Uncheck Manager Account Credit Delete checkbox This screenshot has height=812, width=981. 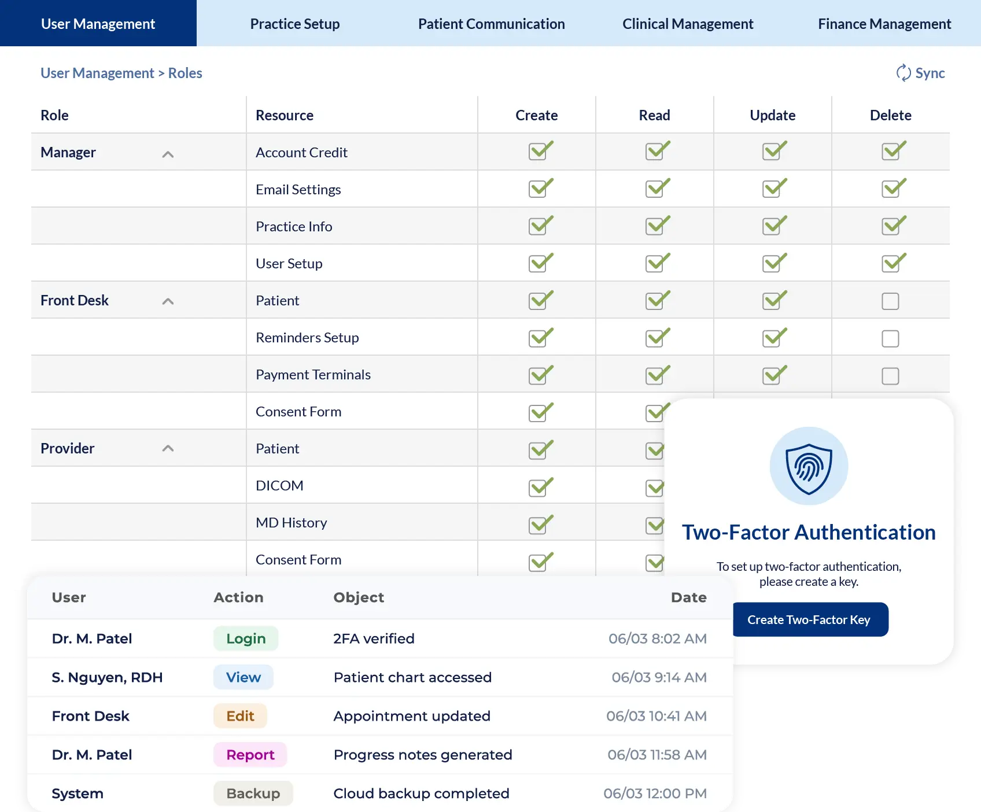891,152
